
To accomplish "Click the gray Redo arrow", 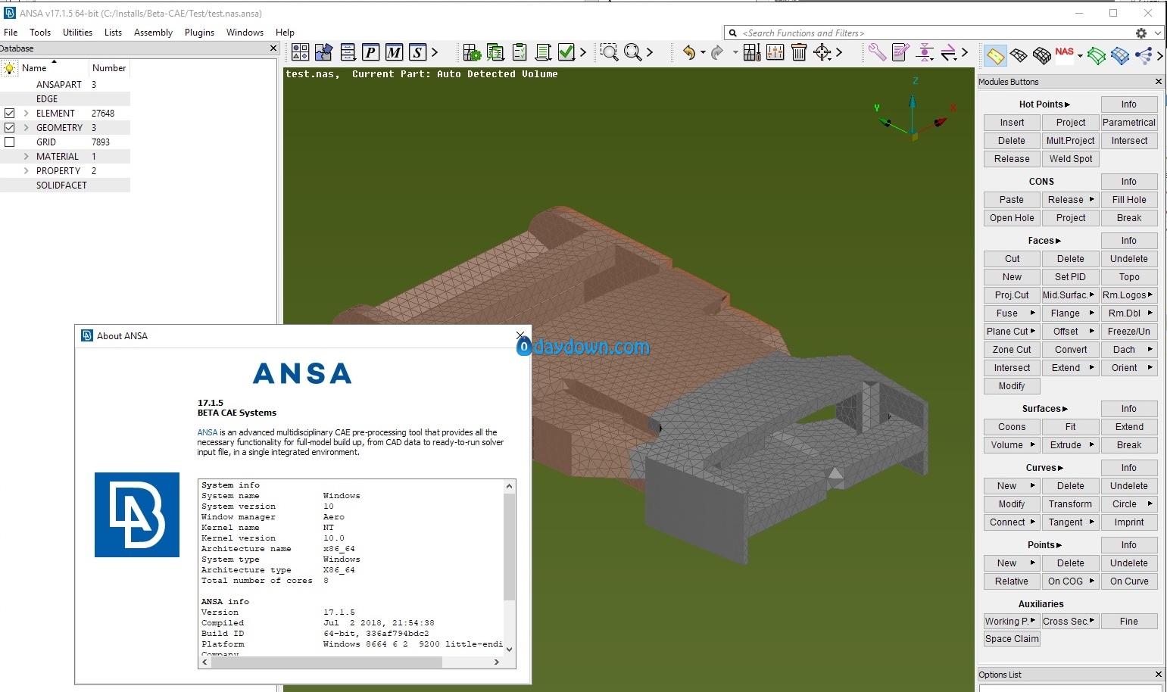I will 717,52.
